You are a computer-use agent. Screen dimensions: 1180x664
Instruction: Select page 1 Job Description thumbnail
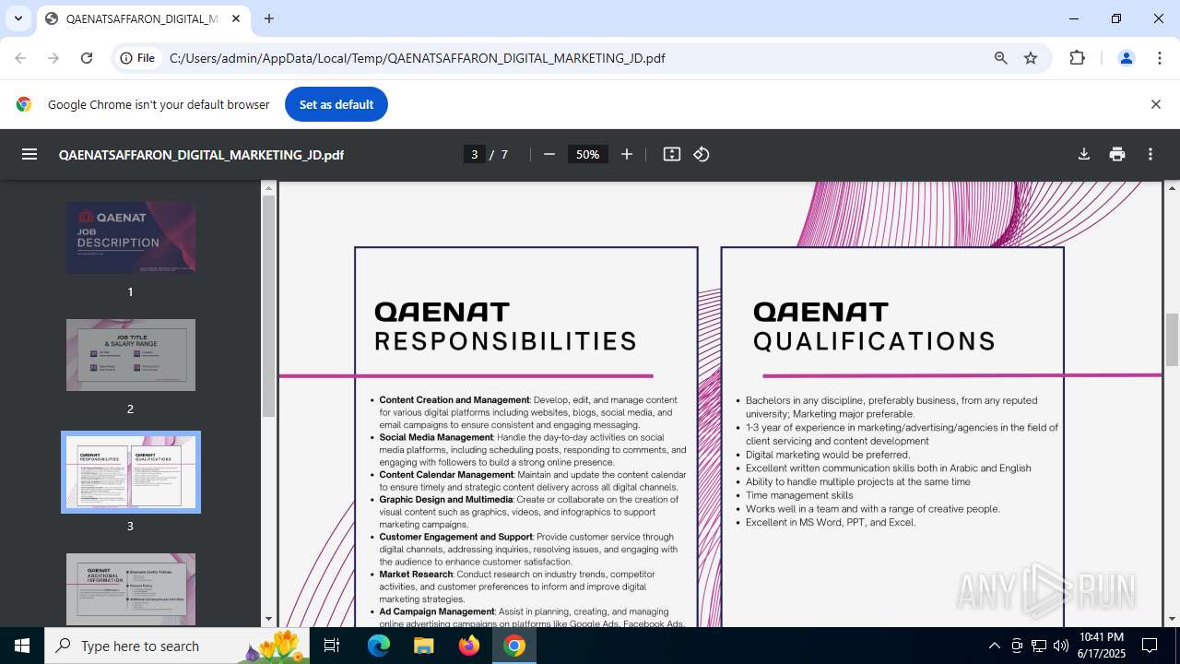131,237
